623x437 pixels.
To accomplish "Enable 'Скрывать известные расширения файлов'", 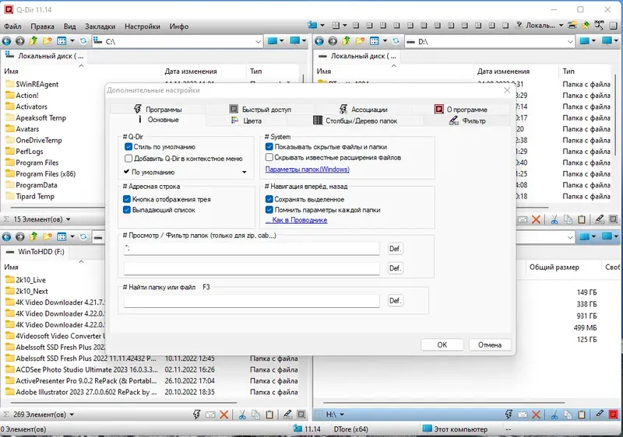I will [x=269, y=157].
